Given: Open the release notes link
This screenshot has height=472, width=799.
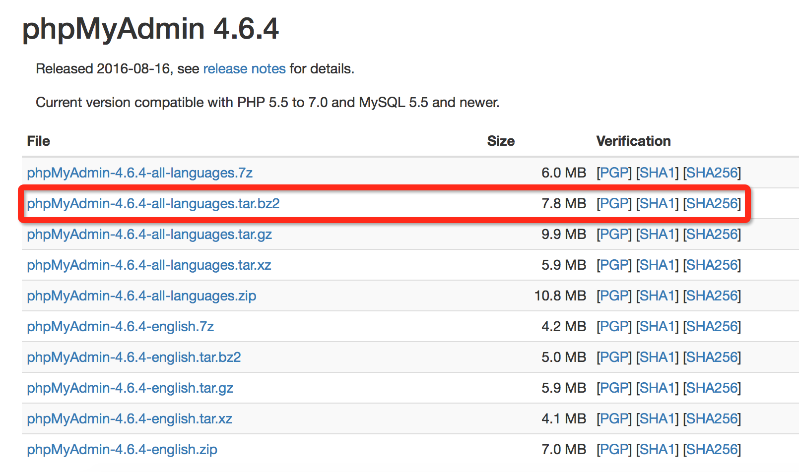Looking at the screenshot, I should [244, 68].
